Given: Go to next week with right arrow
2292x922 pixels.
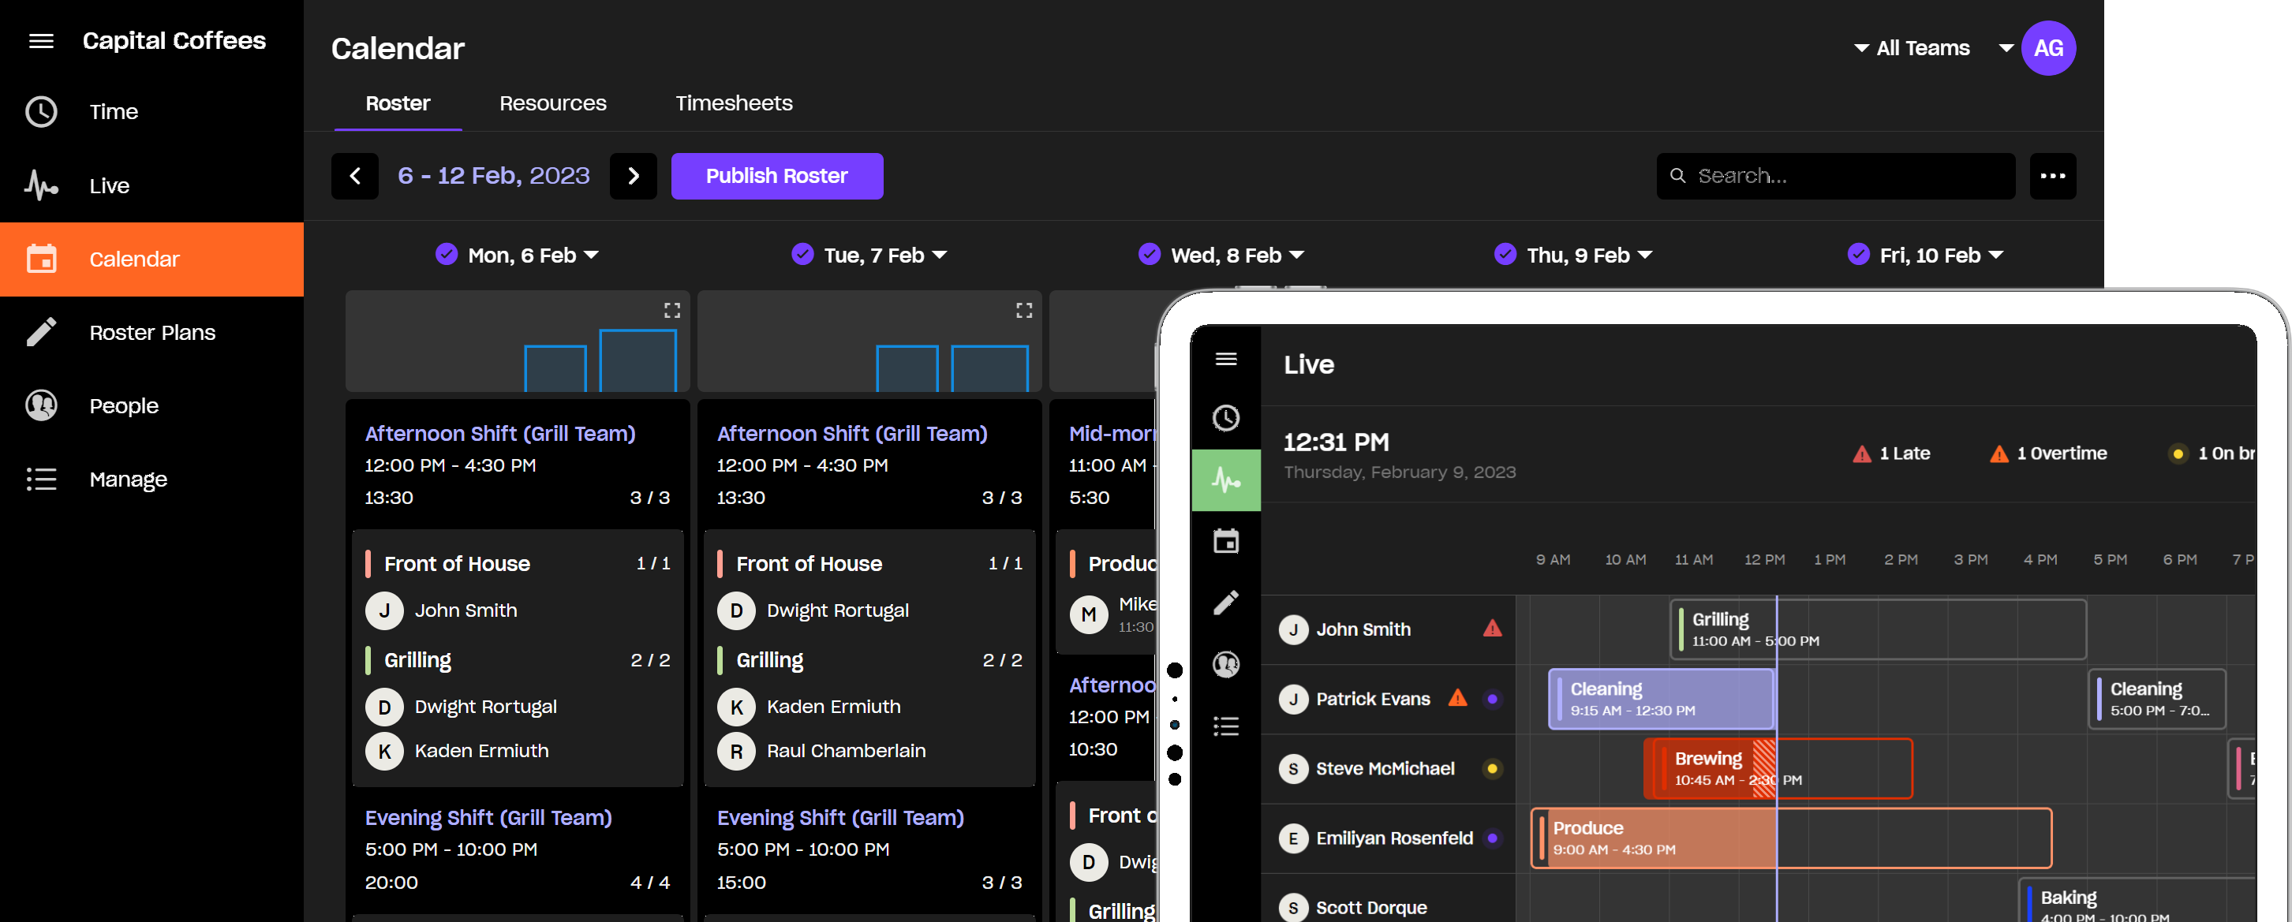Looking at the screenshot, I should pyautogui.click(x=633, y=176).
